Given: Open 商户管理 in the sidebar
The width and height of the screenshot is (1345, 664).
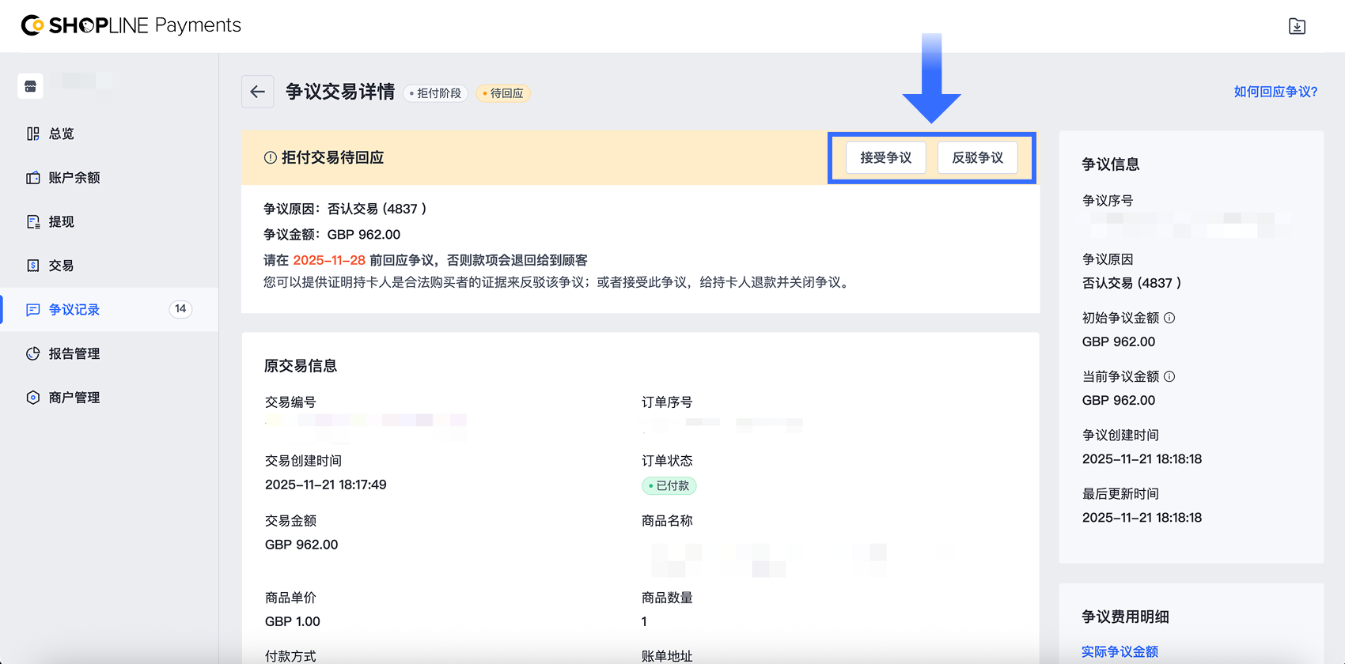Looking at the screenshot, I should click(x=74, y=398).
